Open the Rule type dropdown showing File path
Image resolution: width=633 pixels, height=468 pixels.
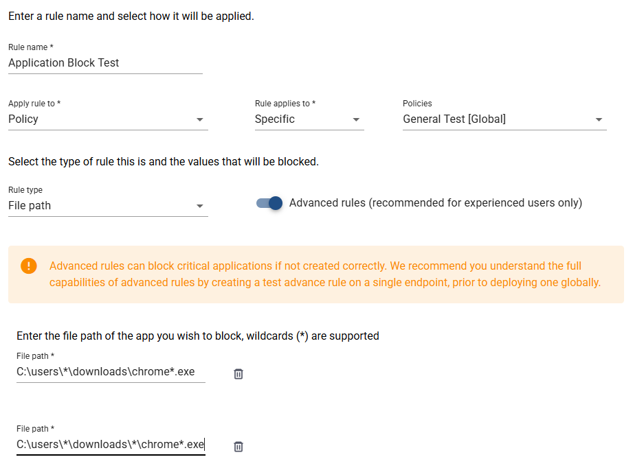click(x=103, y=206)
